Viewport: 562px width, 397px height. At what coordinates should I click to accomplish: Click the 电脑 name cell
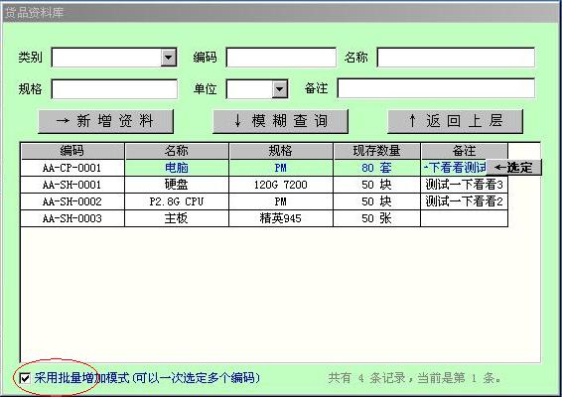(x=177, y=168)
